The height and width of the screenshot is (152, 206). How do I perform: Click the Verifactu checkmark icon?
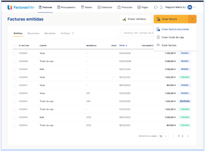(124, 19)
